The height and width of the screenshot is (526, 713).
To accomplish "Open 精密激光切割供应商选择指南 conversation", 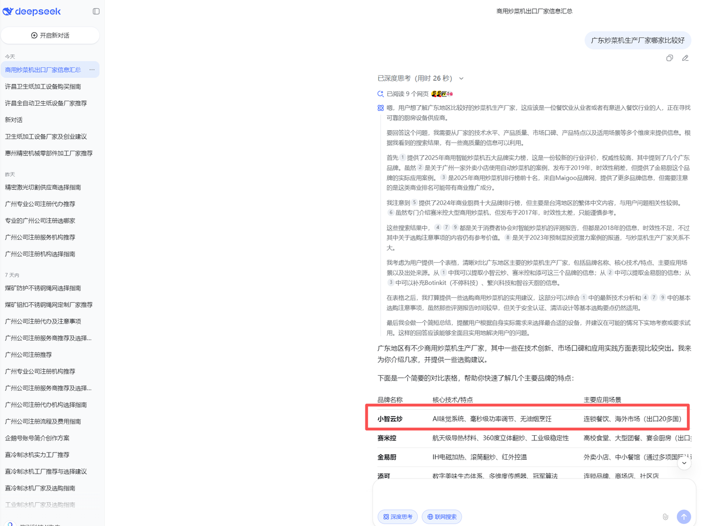I will tap(43, 187).
